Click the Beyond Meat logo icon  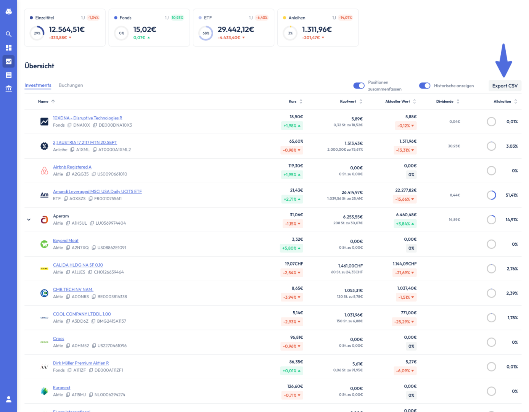tap(44, 244)
